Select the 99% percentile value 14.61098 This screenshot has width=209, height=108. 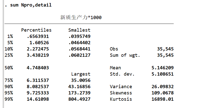38,99
